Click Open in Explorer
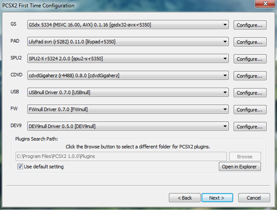The height and width of the screenshot is (210, 277). coord(240,167)
